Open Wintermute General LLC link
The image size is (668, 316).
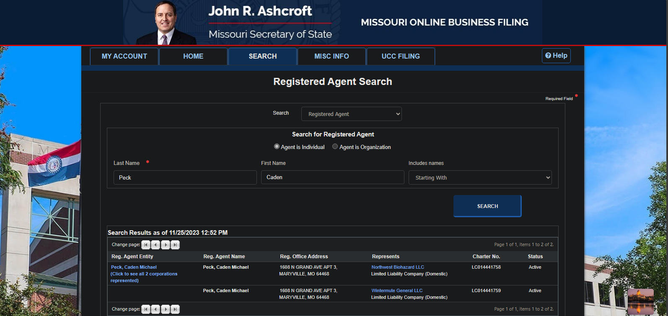[397, 290]
